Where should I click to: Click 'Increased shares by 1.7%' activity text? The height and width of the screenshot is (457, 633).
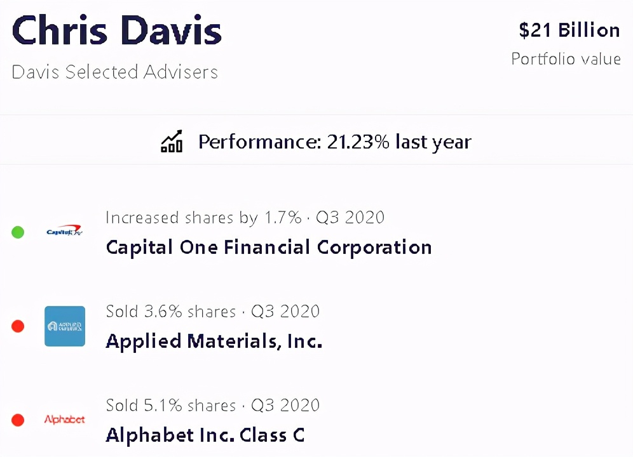coord(203,218)
